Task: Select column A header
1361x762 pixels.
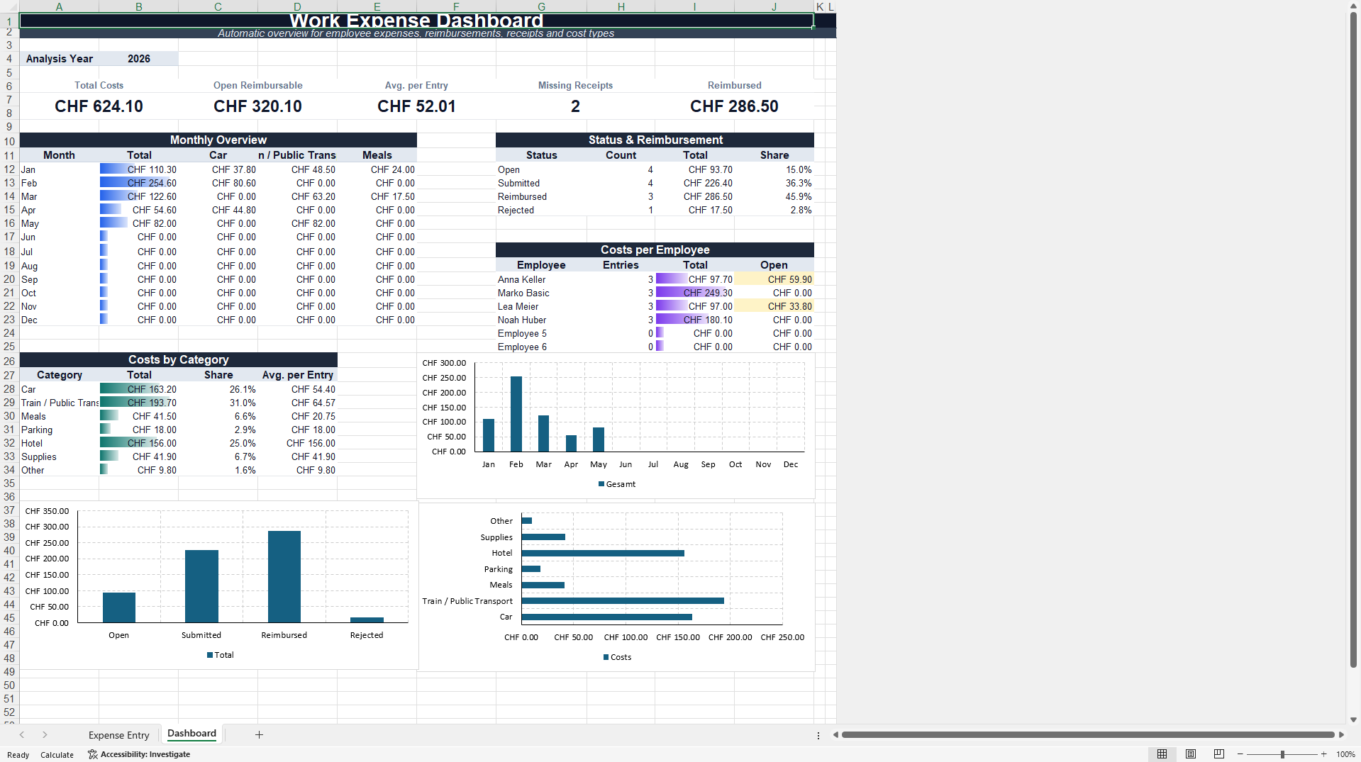Action: [x=59, y=6]
